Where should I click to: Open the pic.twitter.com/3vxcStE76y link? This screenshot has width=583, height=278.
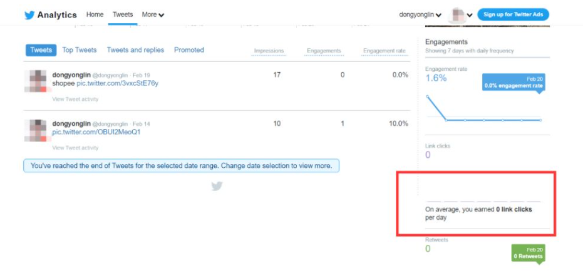(x=118, y=83)
